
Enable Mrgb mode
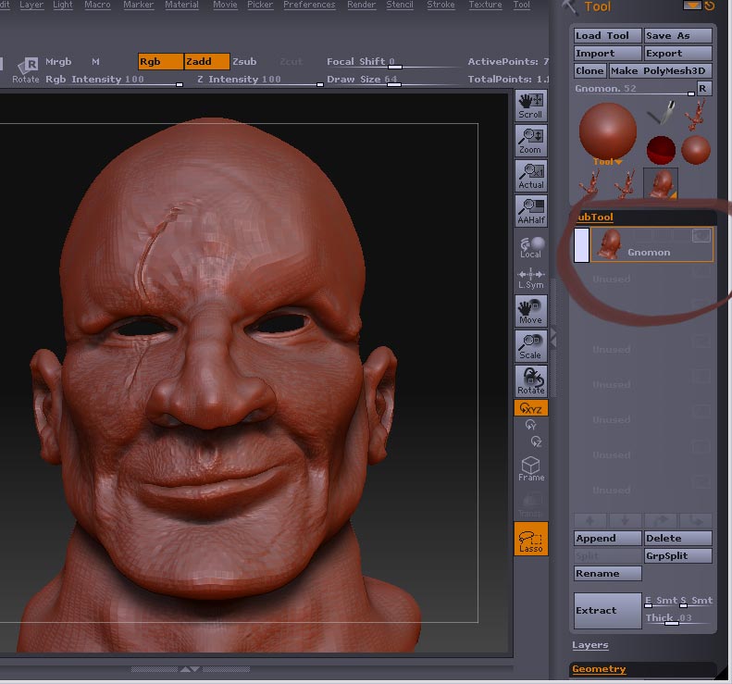click(58, 62)
